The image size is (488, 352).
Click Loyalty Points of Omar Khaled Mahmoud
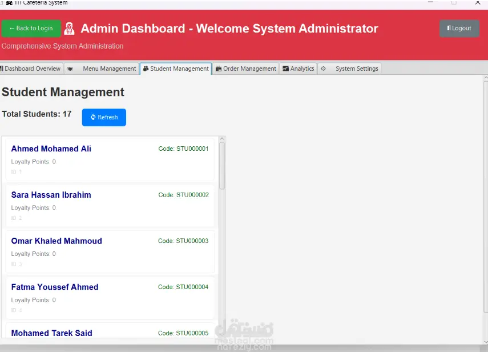[x=33, y=254]
